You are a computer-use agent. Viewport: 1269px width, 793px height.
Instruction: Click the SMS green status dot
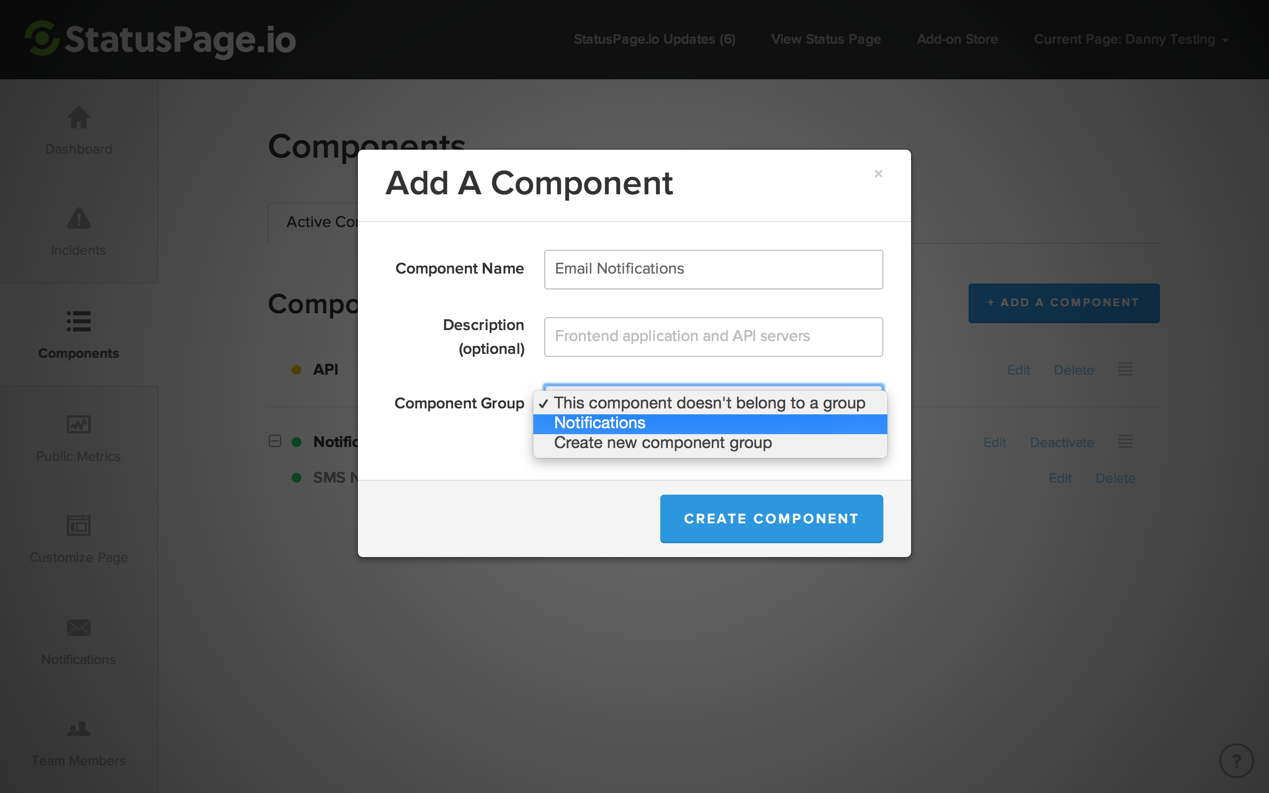click(x=296, y=478)
